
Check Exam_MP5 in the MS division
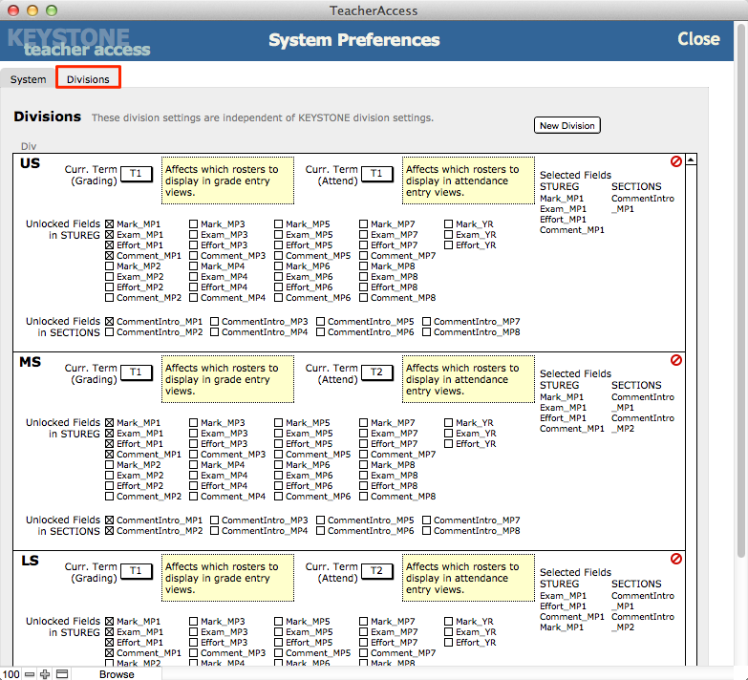[x=279, y=434]
